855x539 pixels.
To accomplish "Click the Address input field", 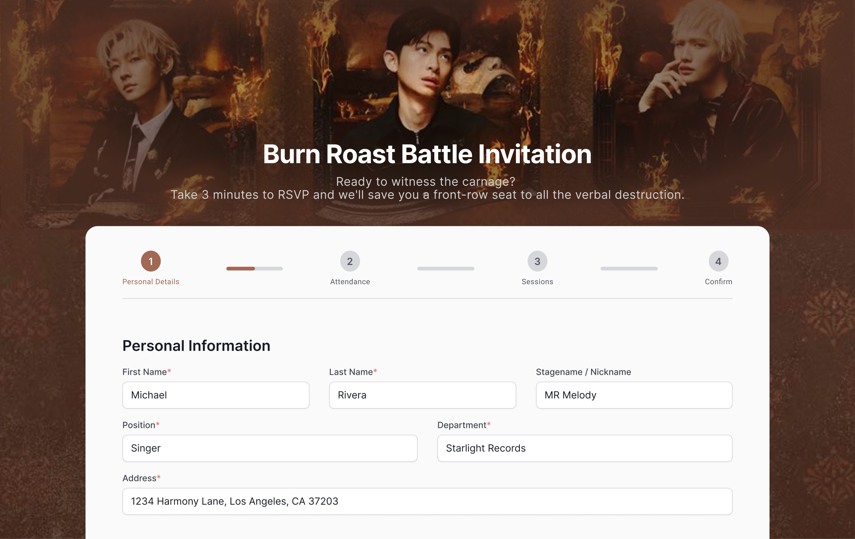I will pos(427,501).
